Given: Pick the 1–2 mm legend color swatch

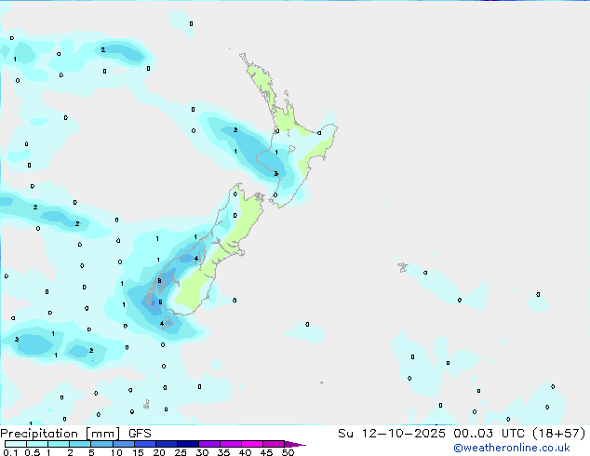Looking at the screenshot, I should [59, 444].
